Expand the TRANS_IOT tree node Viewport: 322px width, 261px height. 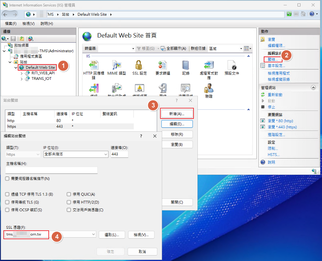[x=21, y=79]
